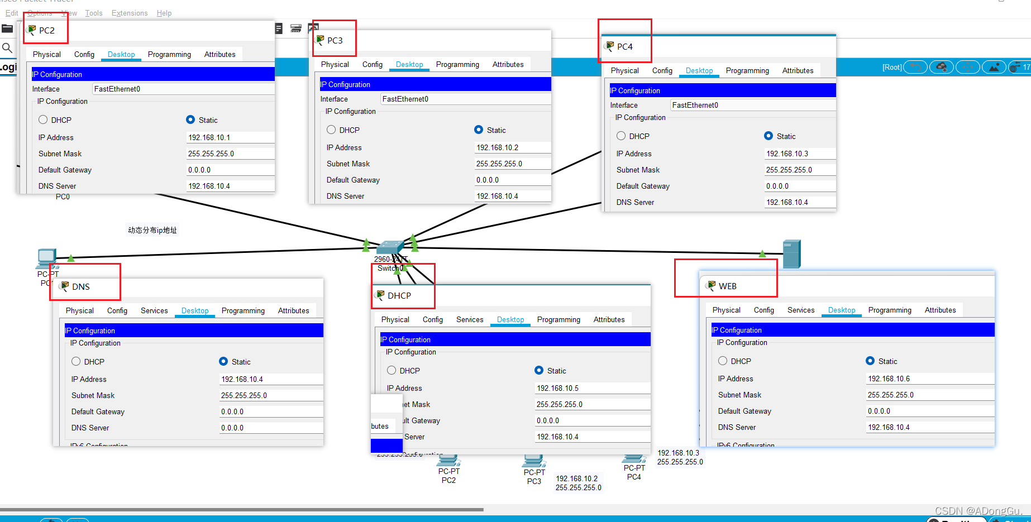The height and width of the screenshot is (522, 1031).
Task: Click IP Address field in PC2 window
Action: [x=231, y=137]
